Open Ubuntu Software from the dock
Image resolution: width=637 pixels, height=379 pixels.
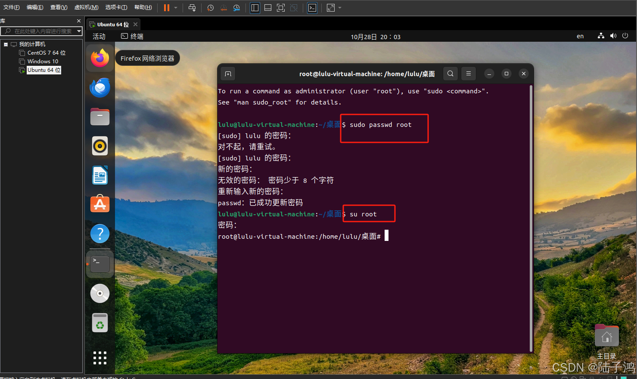pyautogui.click(x=99, y=204)
